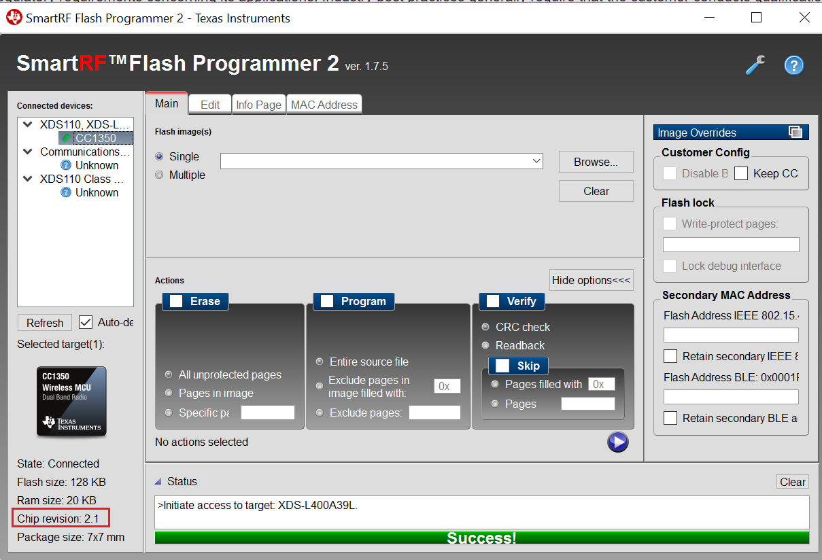Select Readback verify option

[485, 345]
